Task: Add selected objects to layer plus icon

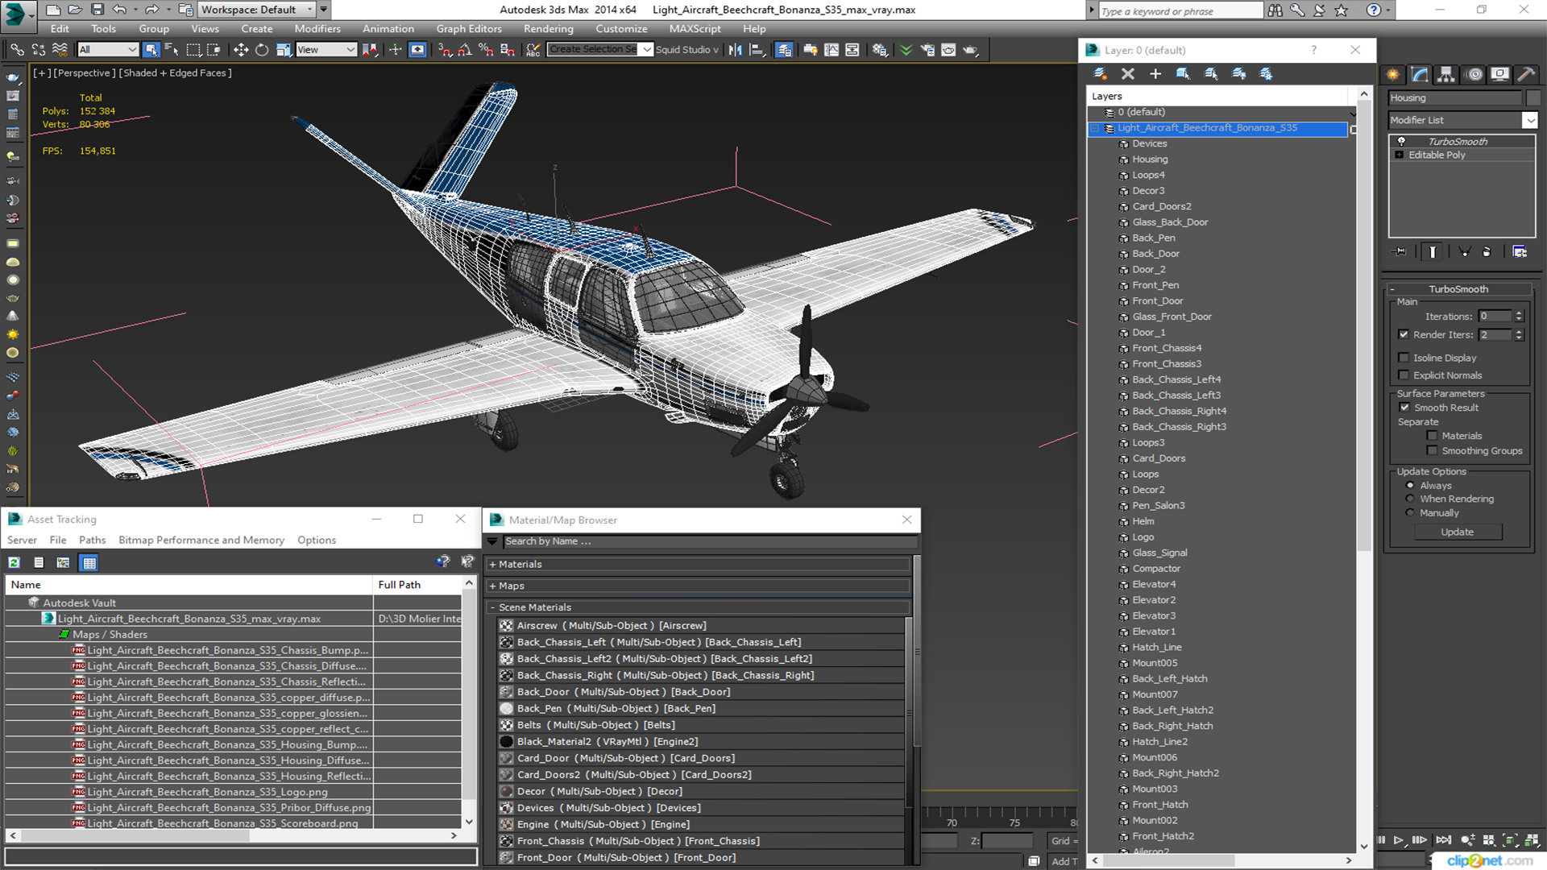Action: tap(1155, 73)
